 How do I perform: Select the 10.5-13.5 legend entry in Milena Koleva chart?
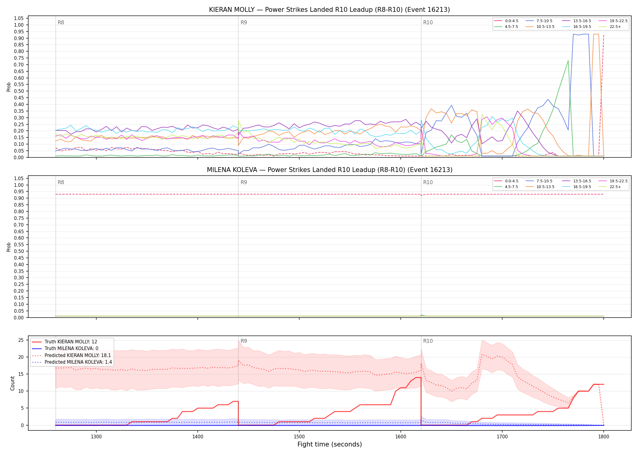coord(540,187)
